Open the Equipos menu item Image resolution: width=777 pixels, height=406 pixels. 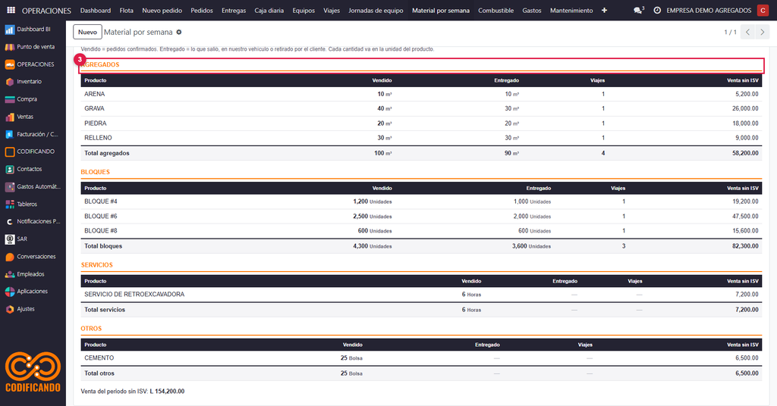point(304,11)
